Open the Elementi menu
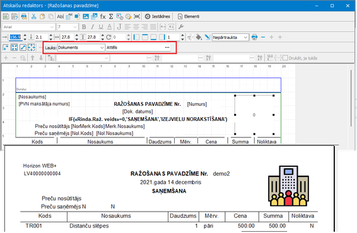This screenshot has width=357, height=233. (189, 16)
